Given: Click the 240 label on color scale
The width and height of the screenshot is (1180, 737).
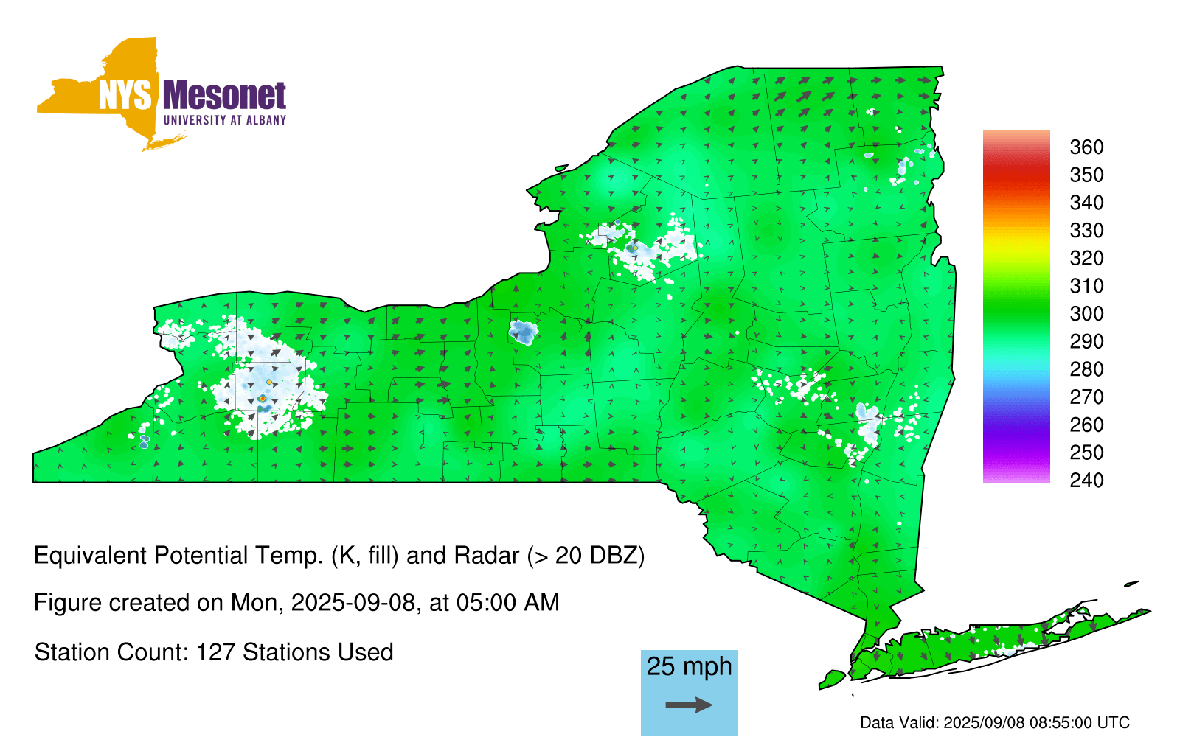Looking at the screenshot, I should 1086,481.
